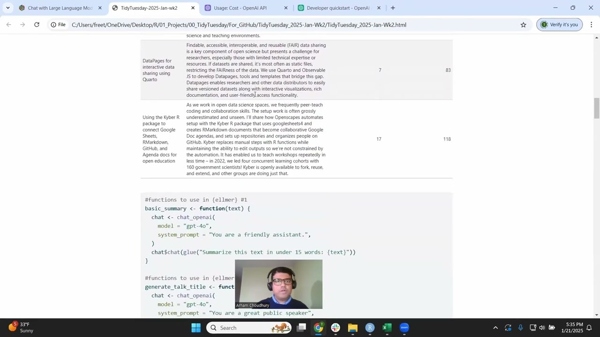This screenshot has width=600, height=337.
Task: Bookmark this page with the star icon
Action: click(x=523, y=25)
